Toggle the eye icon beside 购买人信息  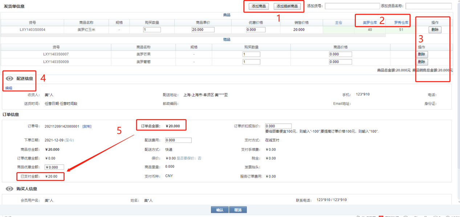(9, 189)
